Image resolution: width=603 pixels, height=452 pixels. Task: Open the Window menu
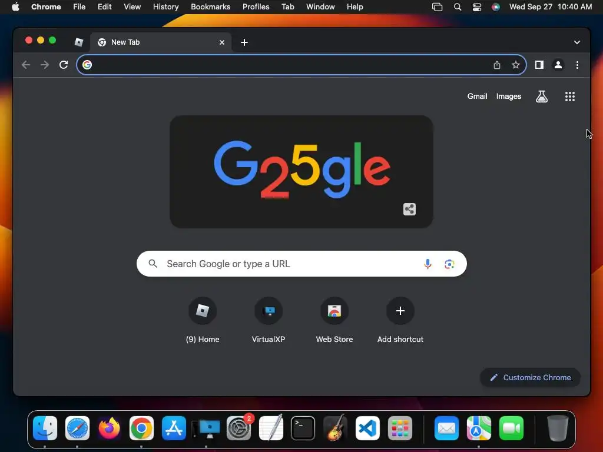point(320,7)
